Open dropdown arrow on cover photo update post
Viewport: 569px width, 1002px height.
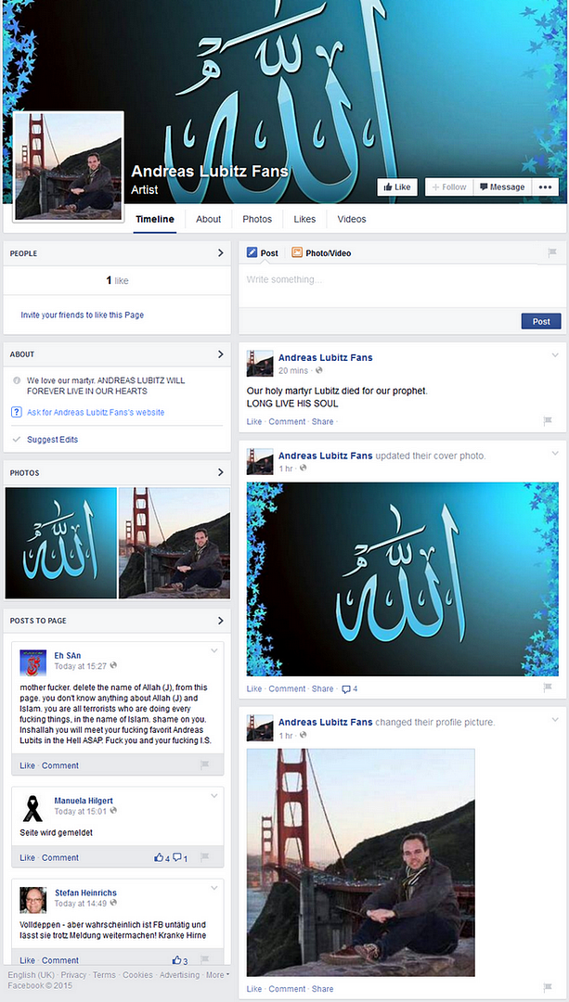click(x=555, y=454)
